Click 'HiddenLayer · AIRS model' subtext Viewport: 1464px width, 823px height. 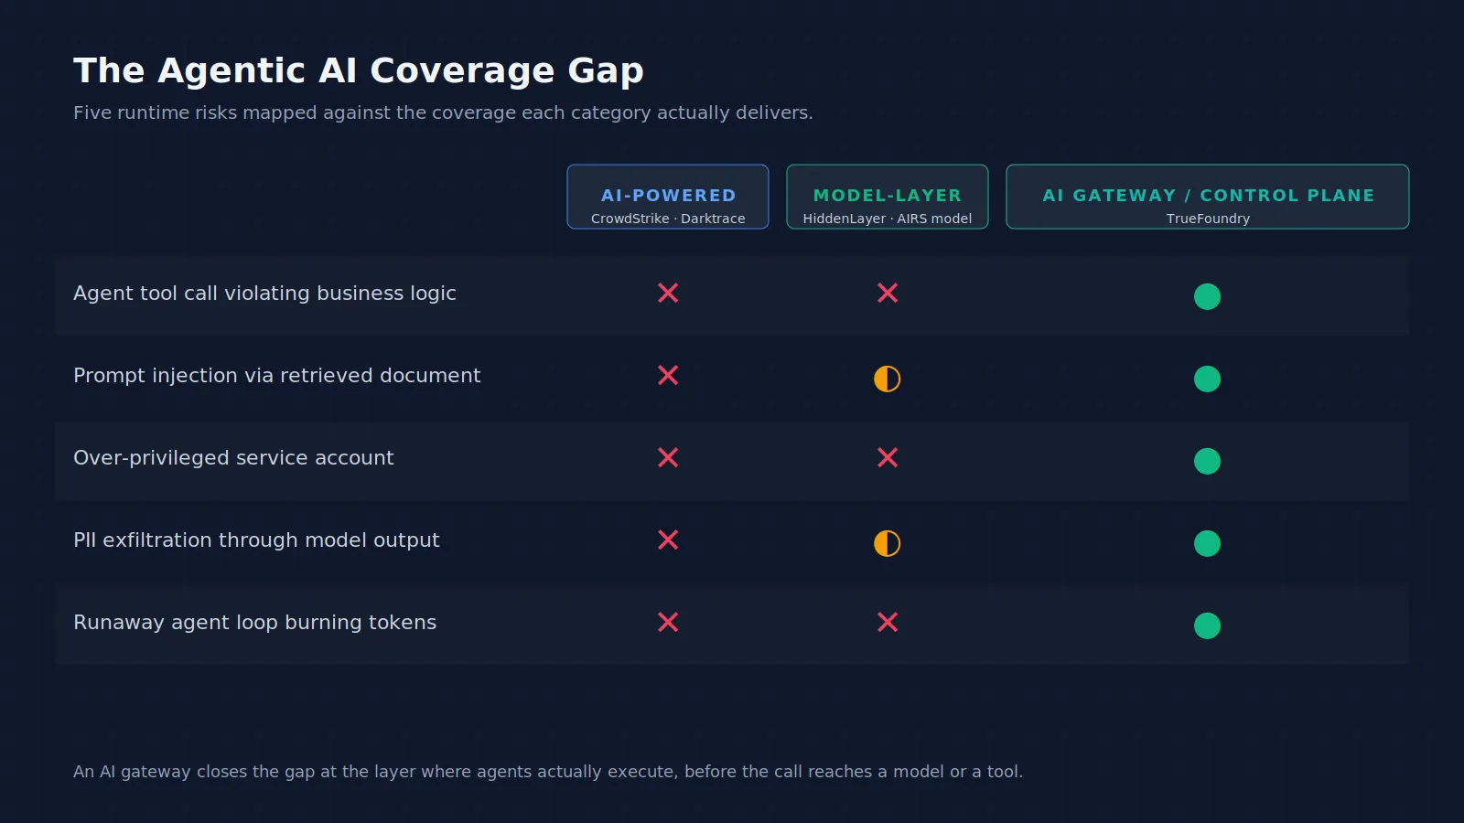click(888, 219)
